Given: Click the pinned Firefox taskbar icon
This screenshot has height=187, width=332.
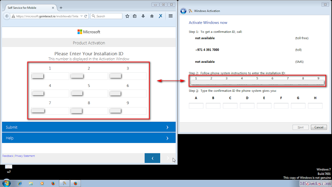Looking at the screenshot, I should click(53, 183).
